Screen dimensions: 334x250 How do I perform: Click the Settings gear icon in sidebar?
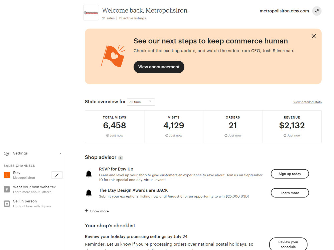pos(7,153)
